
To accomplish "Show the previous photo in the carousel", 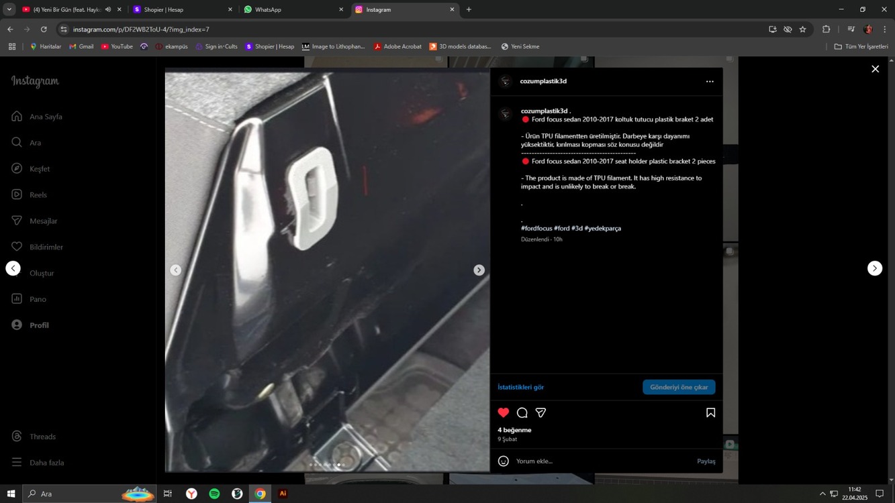I will pyautogui.click(x=176, y=270).
